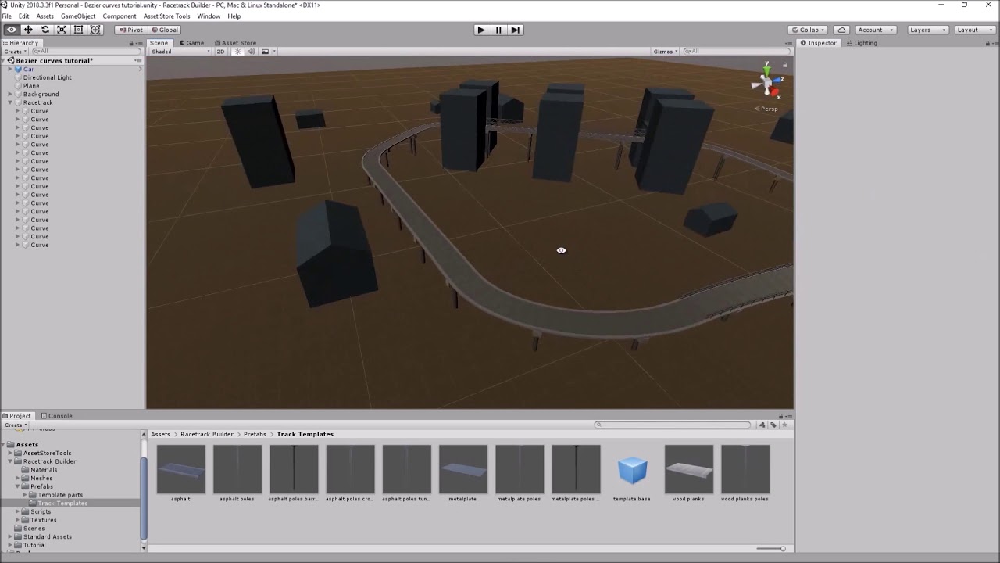The image size is (1000, 563).
Task: Click the Scene view search field
Action: coord(736,52)
